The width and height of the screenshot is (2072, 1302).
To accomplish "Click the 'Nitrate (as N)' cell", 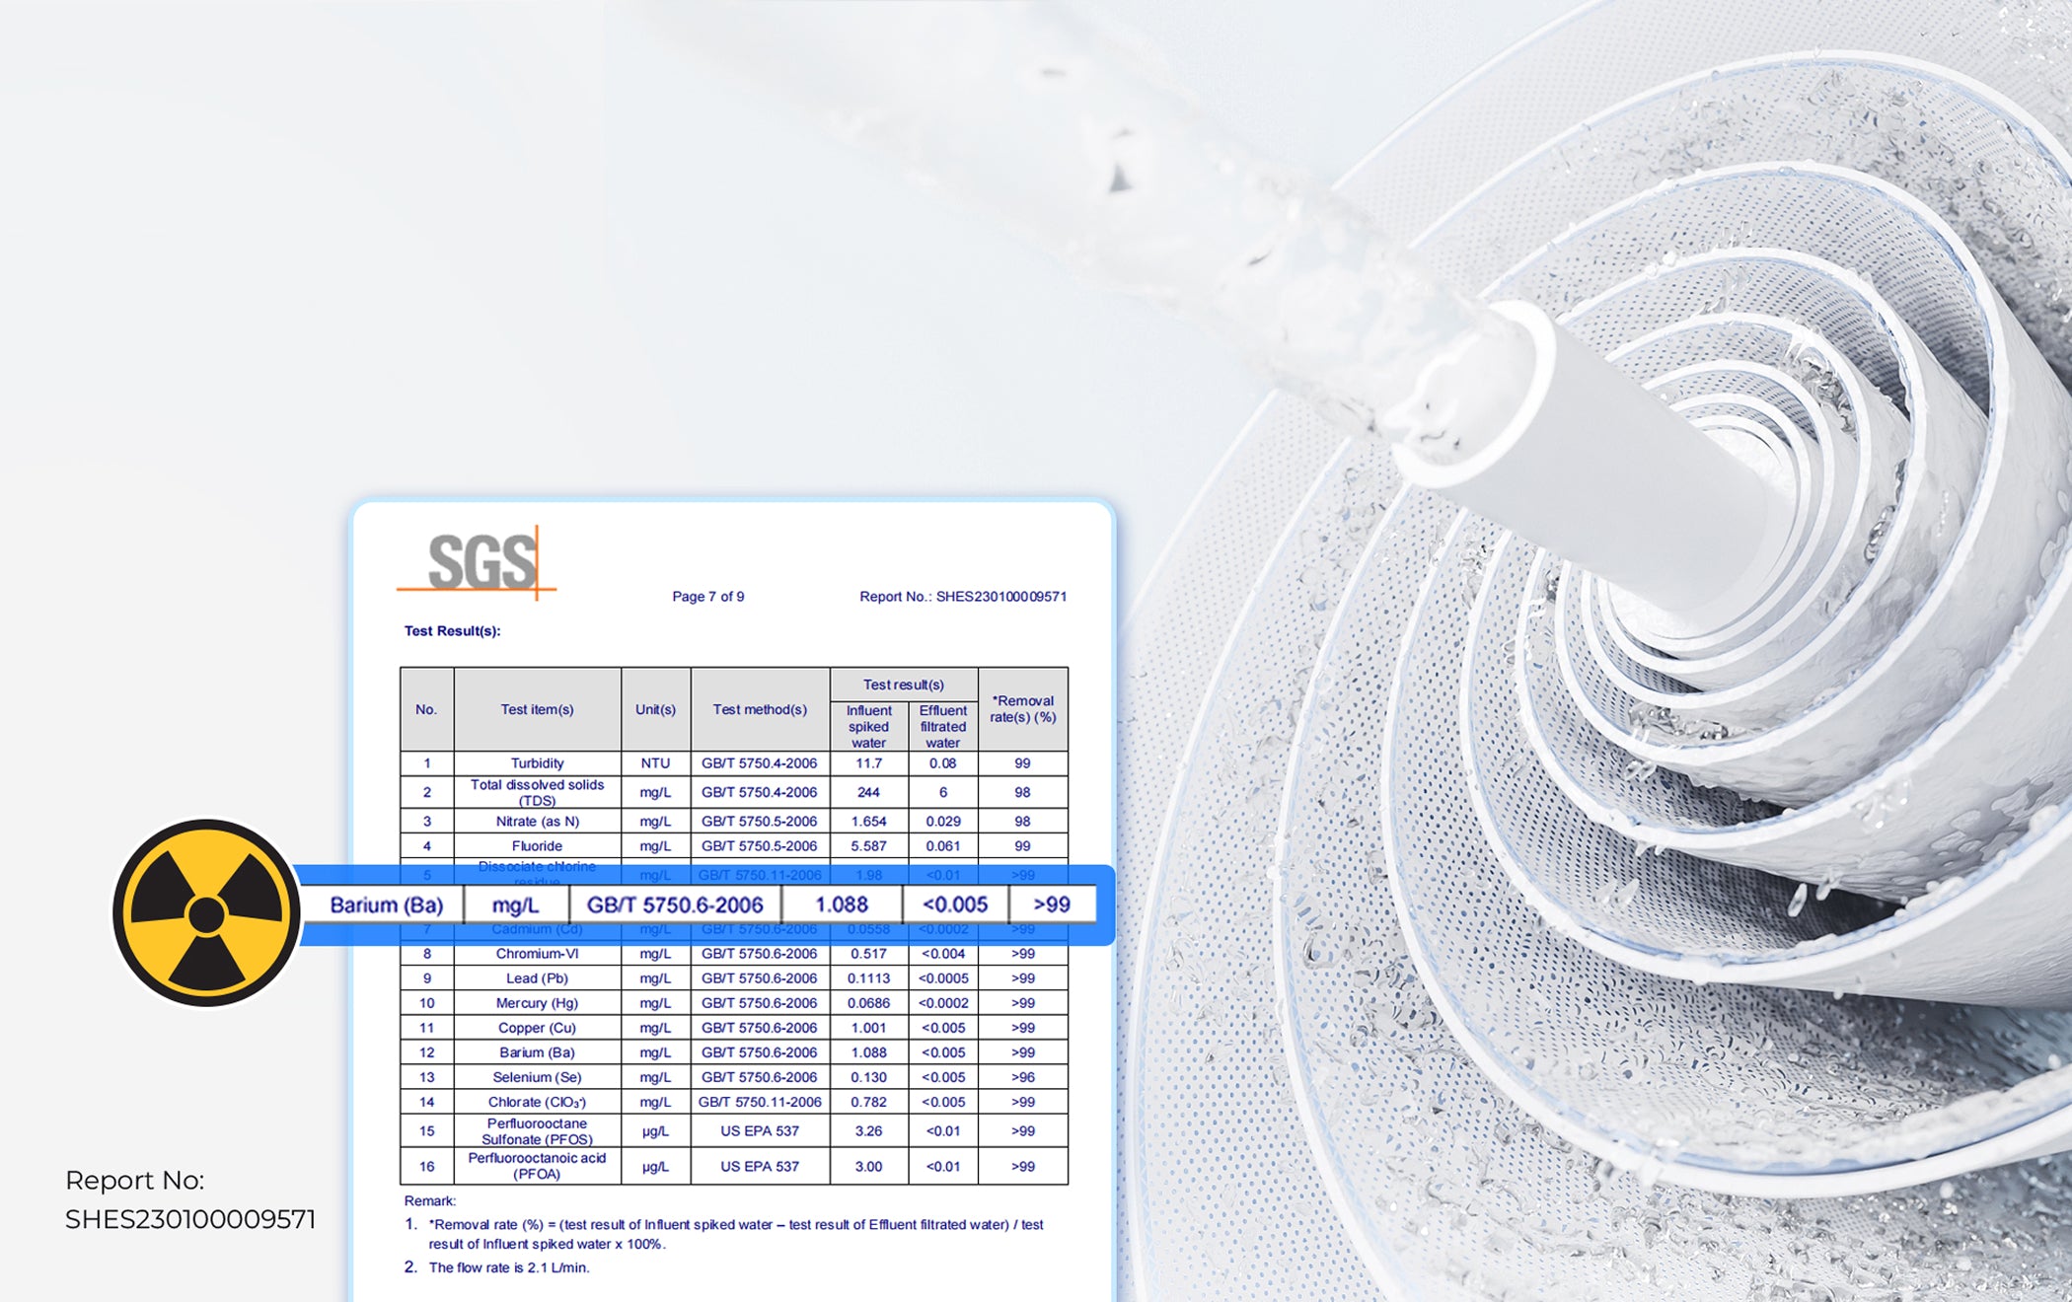I will point(537,821).
